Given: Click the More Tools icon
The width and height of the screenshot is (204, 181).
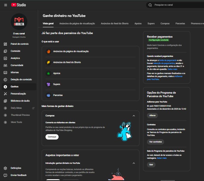Looking at the screenshot, I should pyautogui.click(x=5, y=122).
